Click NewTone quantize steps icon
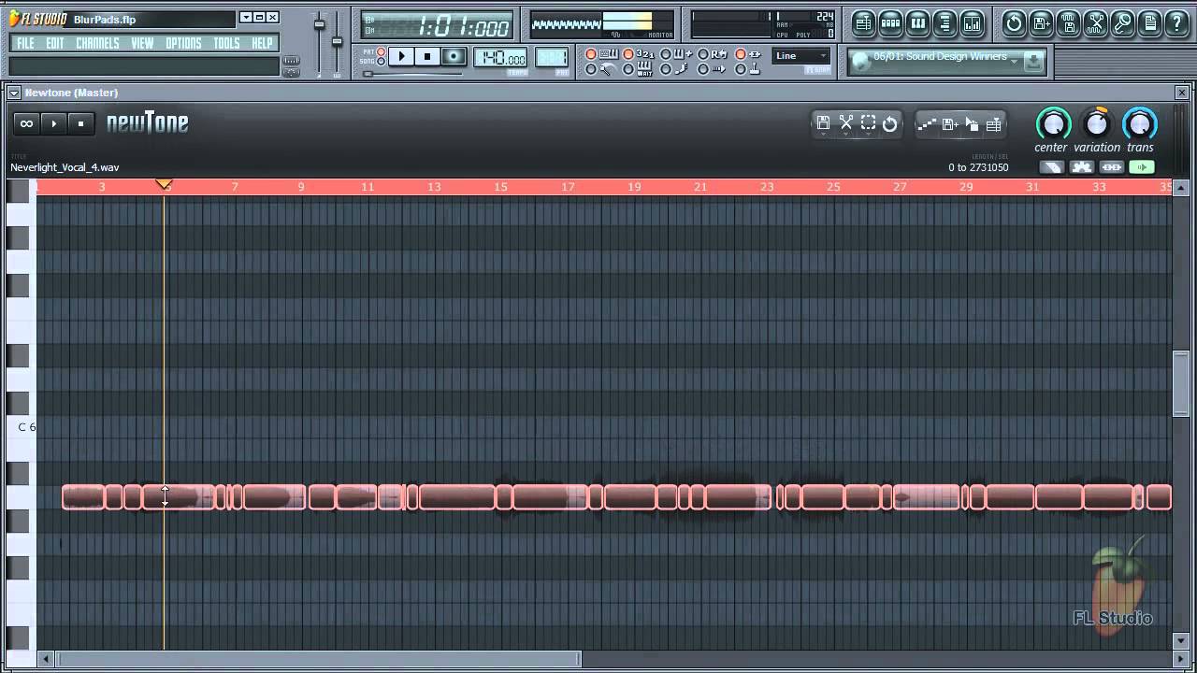1197x673 pixels. click(x=927, y=123)
